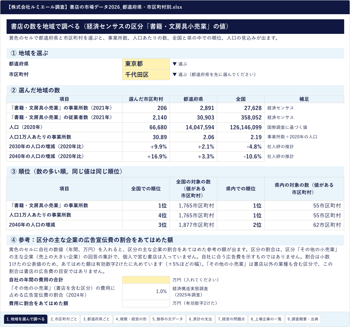Open the 市区町村 dropdown showing 千代田区
This screenshot has width=350, height=327.
point(146,74)
